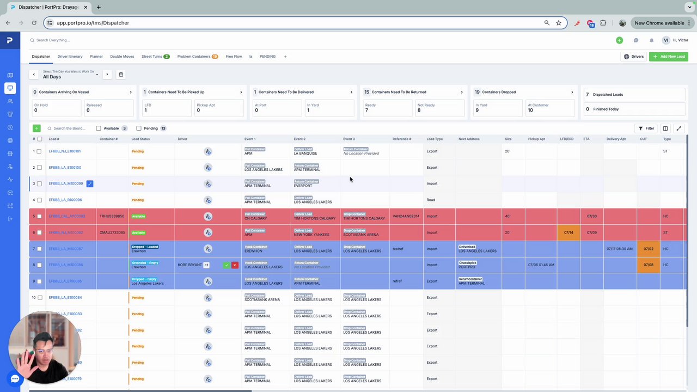Open load link EF6BB_LA_E100084
This screenshot has height=392, width=697.
pos(65,297)
